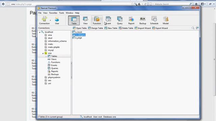This screenshot has height=121, width=216.
Task: Collapse the one database node
Action: click(x=43, y=53)
